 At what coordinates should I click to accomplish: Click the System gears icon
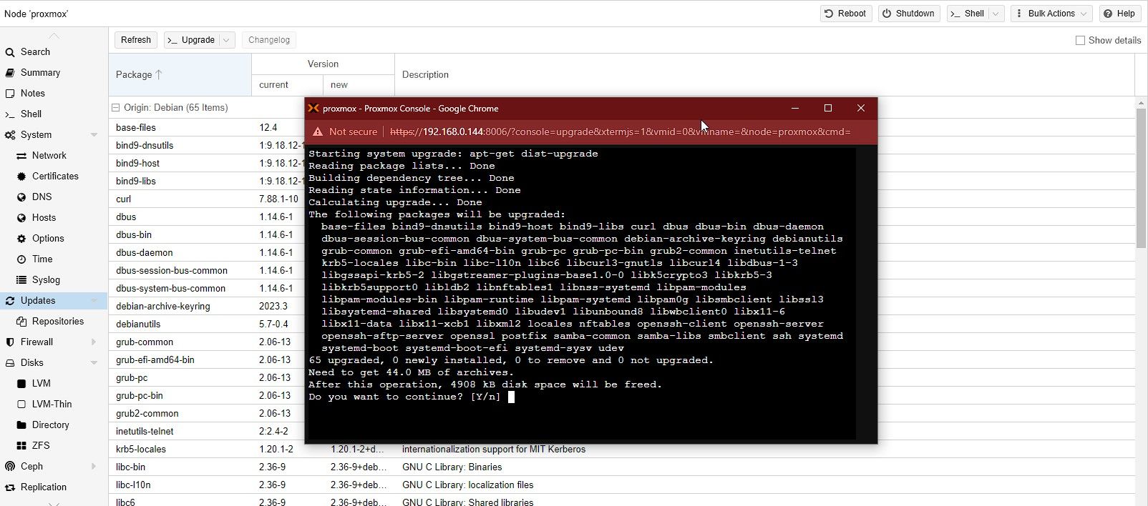tap(10, 135)
